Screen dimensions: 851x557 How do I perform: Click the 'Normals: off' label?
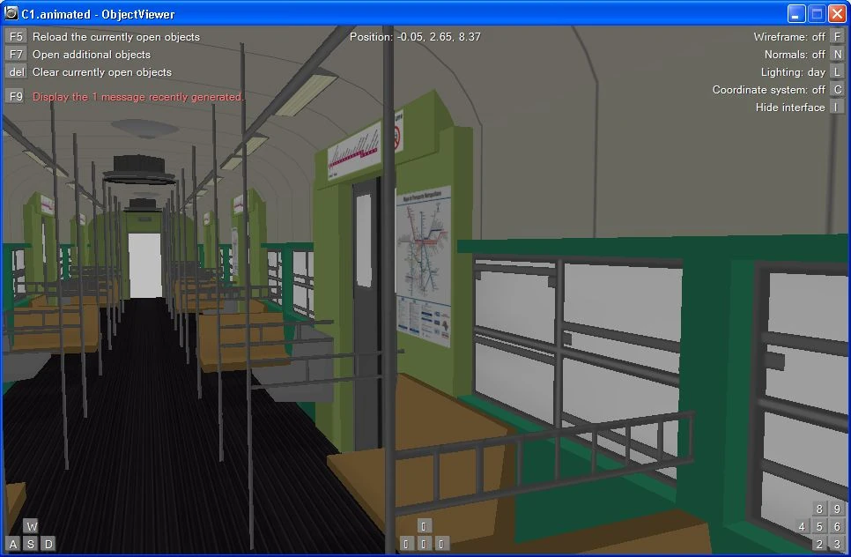pyautogui.click(x=795, y=55)
